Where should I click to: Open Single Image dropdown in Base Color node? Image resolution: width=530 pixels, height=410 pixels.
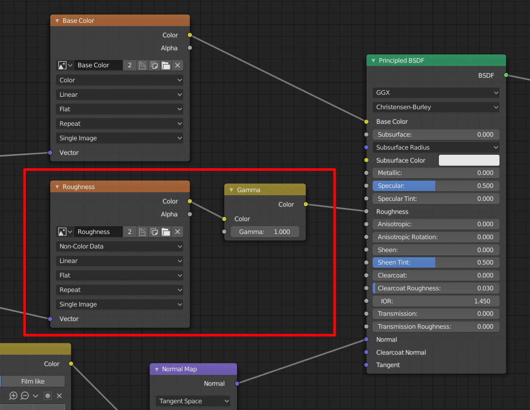click(120, 138)
